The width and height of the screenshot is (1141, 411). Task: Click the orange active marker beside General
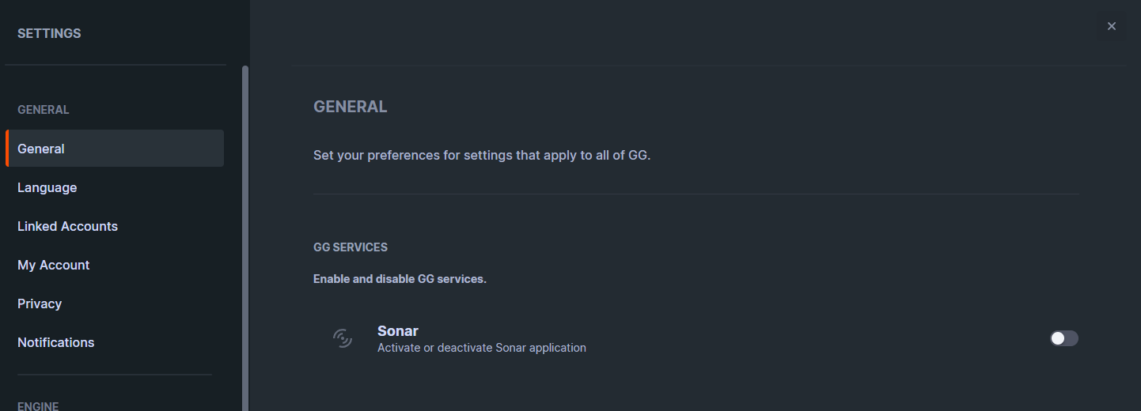(7, 149)
